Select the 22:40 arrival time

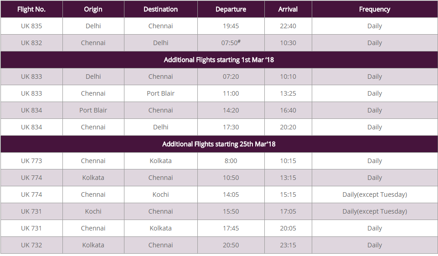[x=288, y=26]
